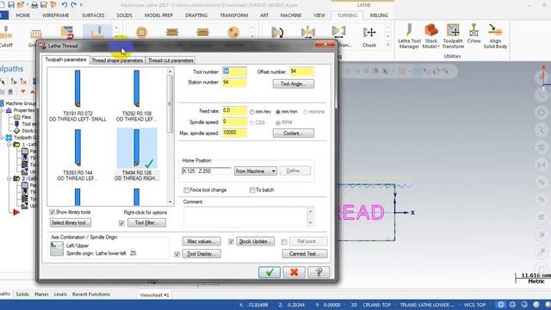Expand the Stock Model dropdown arrow
551x310 pixels.
438,46
